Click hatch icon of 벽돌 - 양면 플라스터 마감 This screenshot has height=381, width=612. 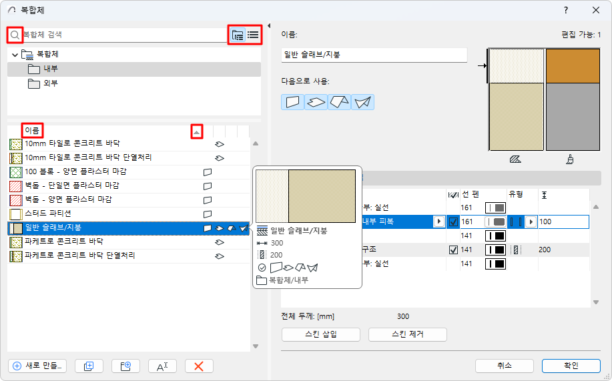click(x=16, y=200)
